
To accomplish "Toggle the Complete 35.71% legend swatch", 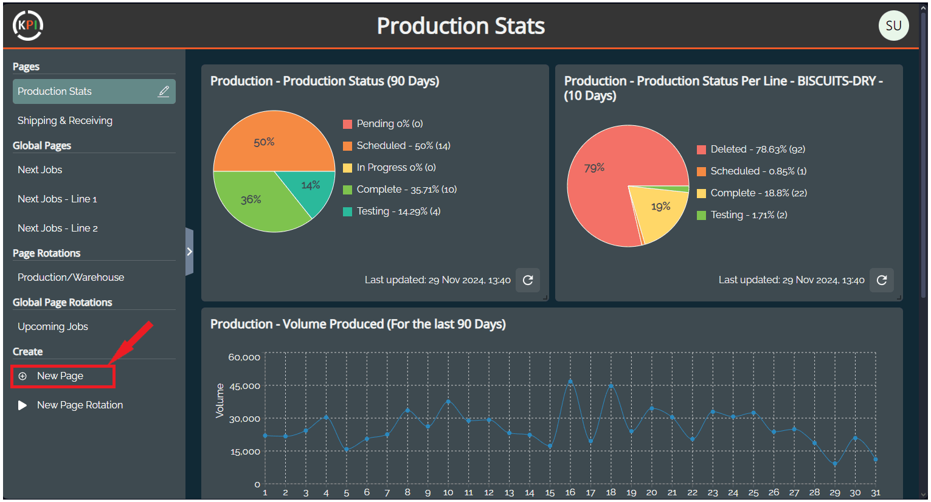I will [x=348, y=190].
